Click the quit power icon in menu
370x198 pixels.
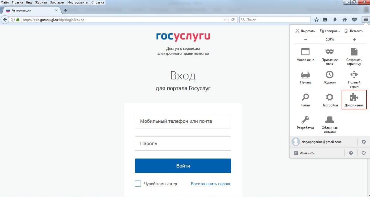coord(364,153)
